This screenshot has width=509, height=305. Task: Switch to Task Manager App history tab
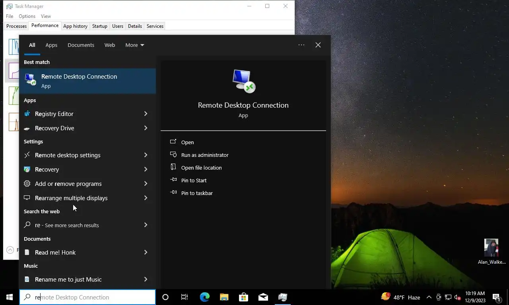75,26
